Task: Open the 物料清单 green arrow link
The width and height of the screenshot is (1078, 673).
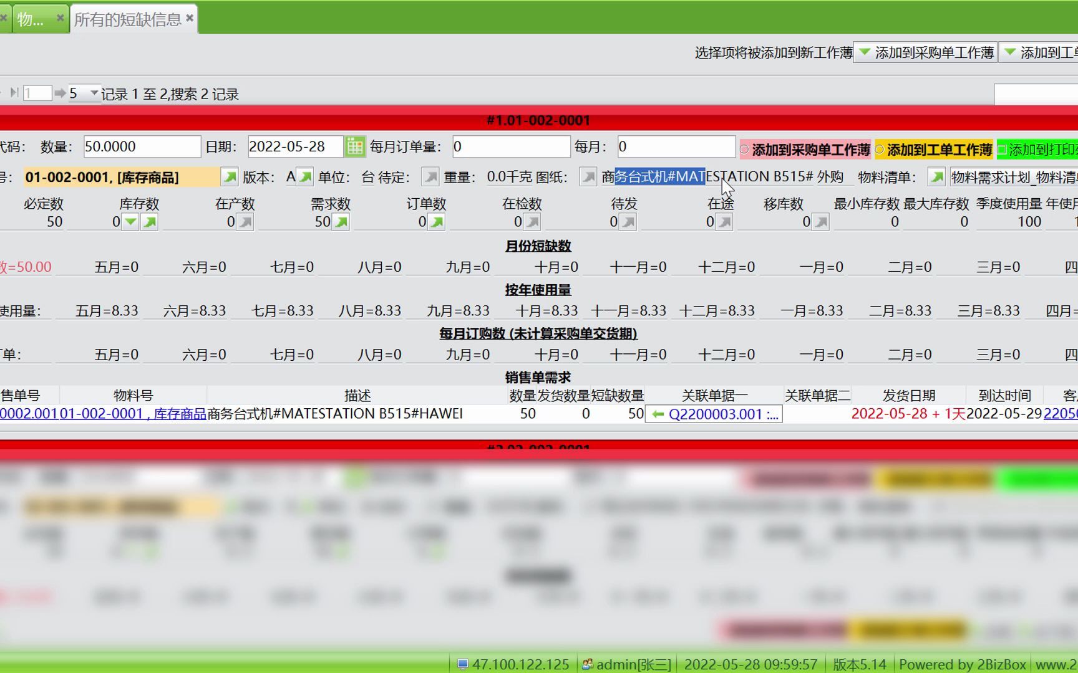Action: (936, 178)
